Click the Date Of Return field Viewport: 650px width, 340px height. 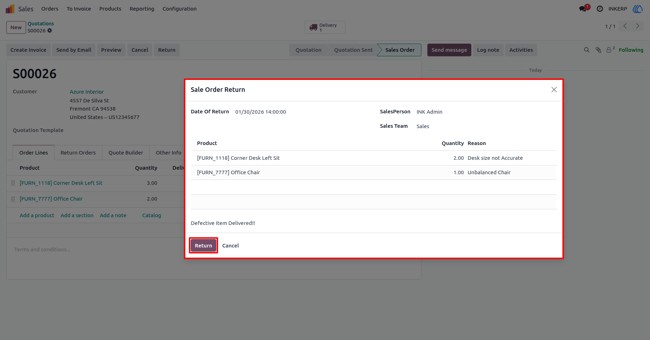[261, 112]
